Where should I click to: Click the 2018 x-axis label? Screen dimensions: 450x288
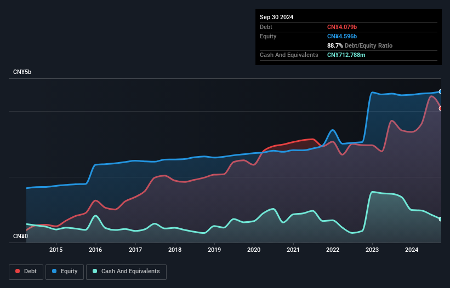pos(175,250)
